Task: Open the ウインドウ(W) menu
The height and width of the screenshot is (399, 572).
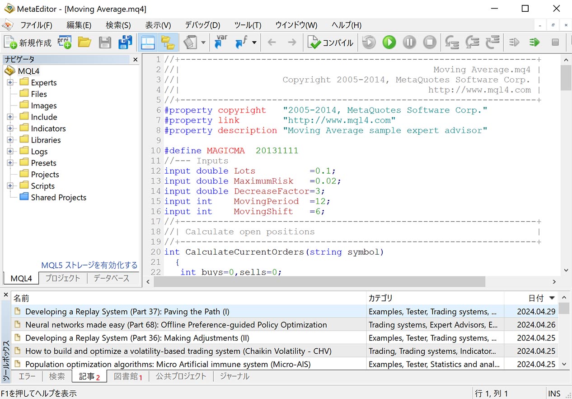Action: coord(296,25)
